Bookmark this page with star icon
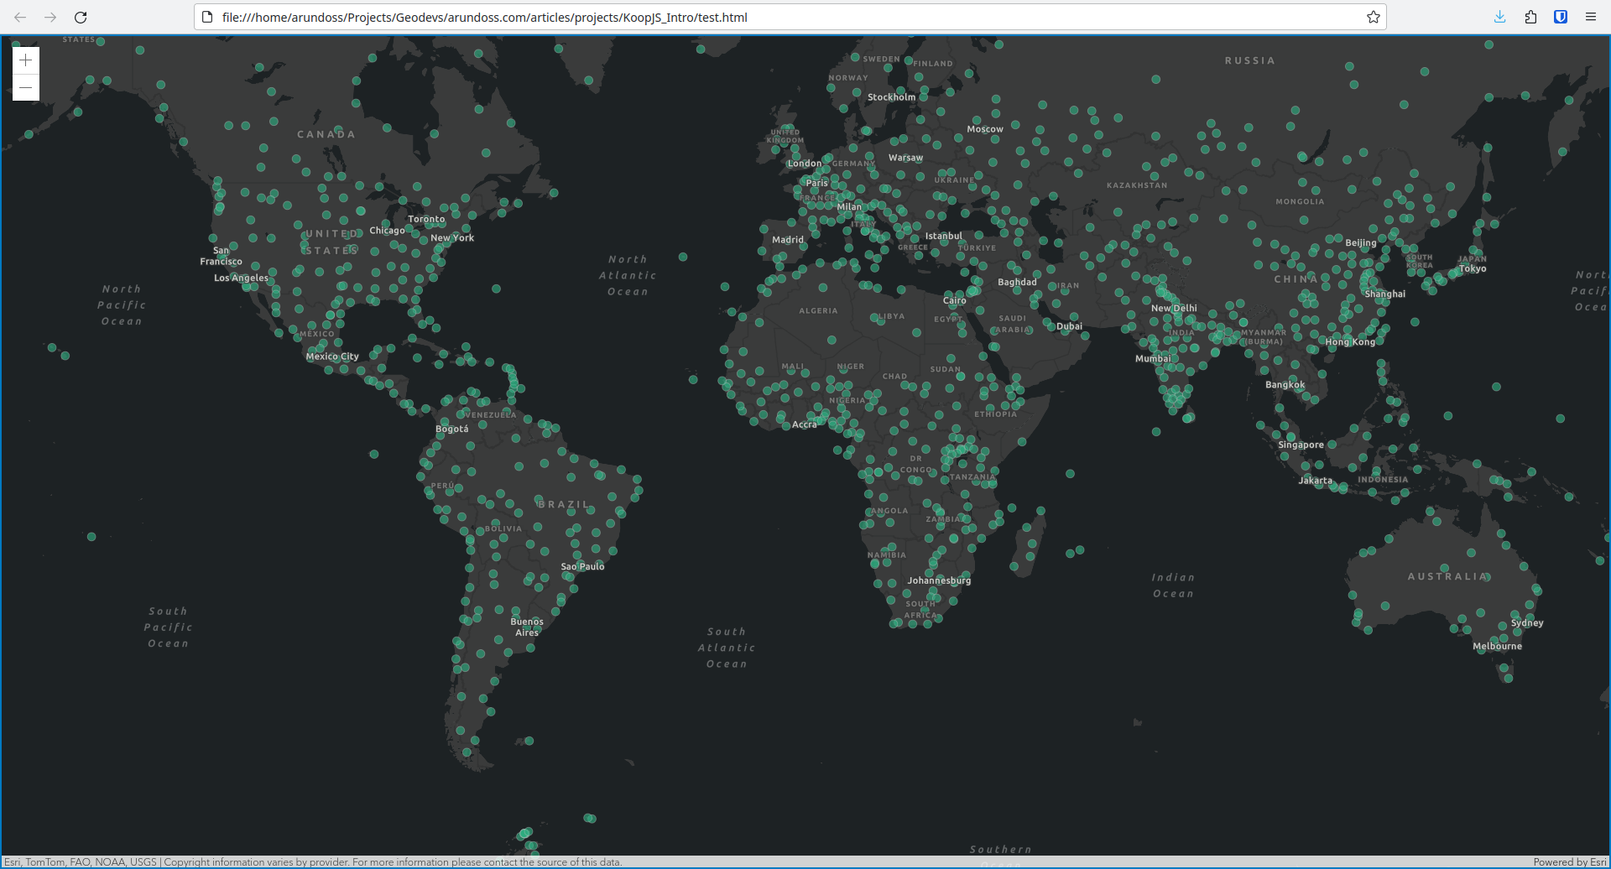1611x869 pixels. tap(1373, 17)
